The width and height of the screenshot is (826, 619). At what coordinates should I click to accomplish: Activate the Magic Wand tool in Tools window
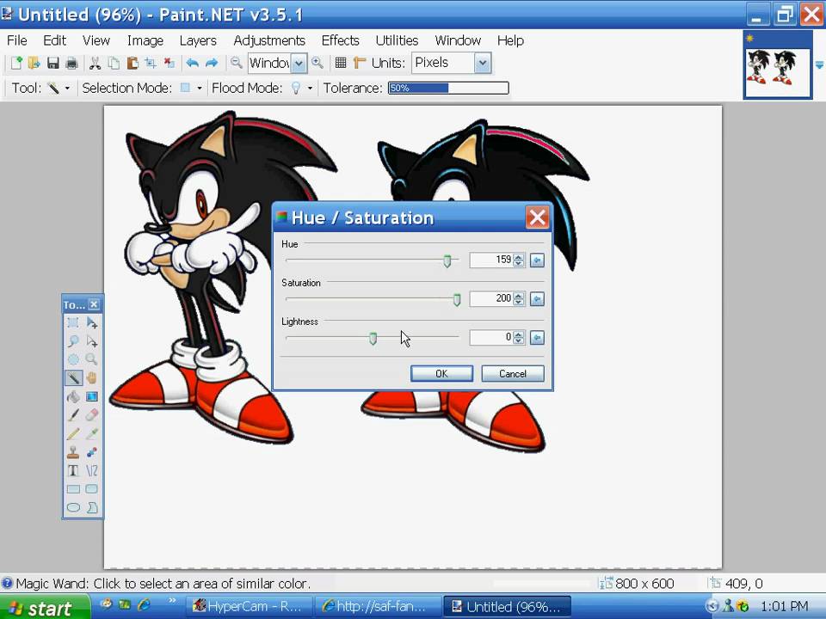(x=73, y=378)
